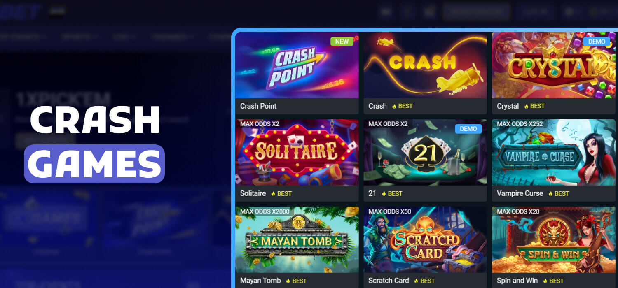The height and width of the screenshot is (288, 618).
Task: Click the MAX ODDS X2000 label on Mayan Tomb
Action: click(265, 211)
